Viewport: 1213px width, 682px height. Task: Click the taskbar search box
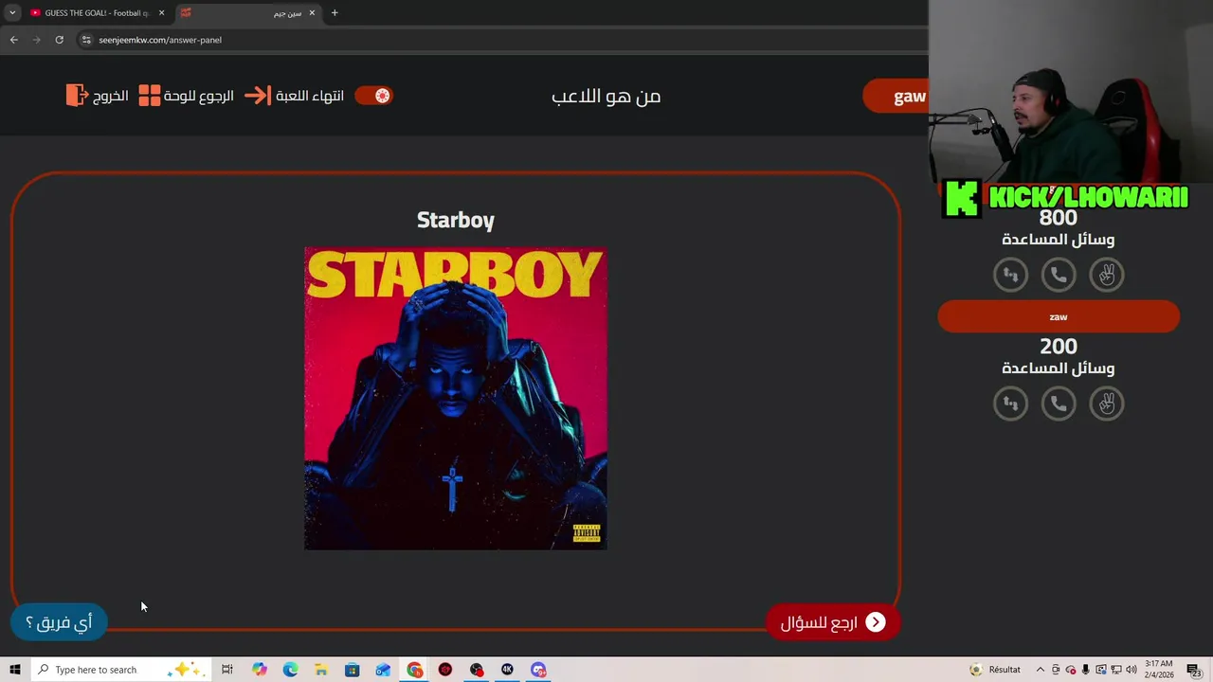120,670
